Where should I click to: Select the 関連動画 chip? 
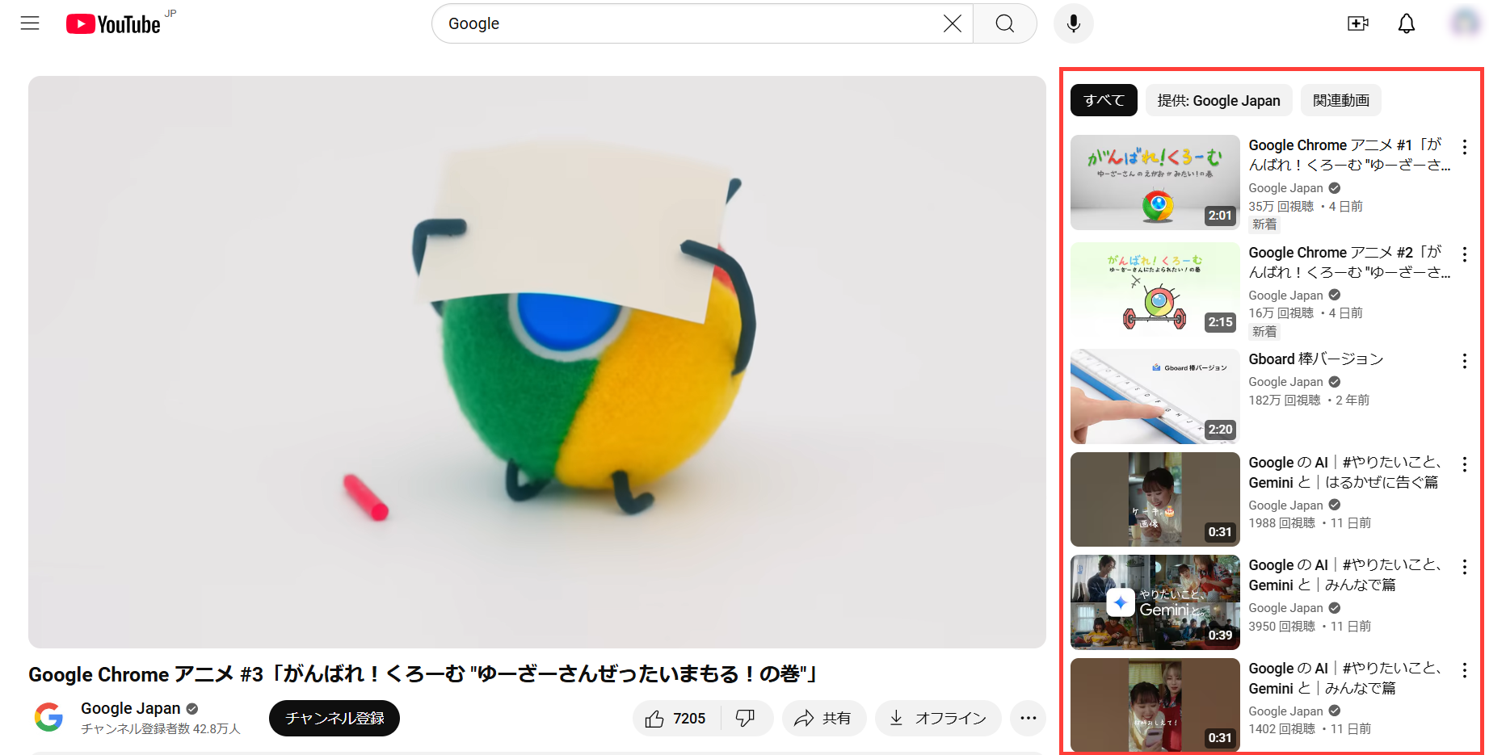point(1340,100)
